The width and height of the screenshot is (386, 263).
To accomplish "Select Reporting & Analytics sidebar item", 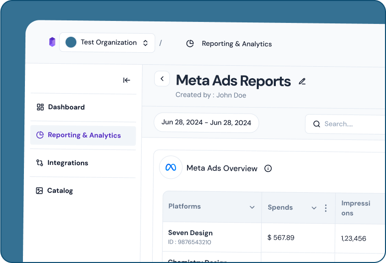I will (x=83, y=135).
